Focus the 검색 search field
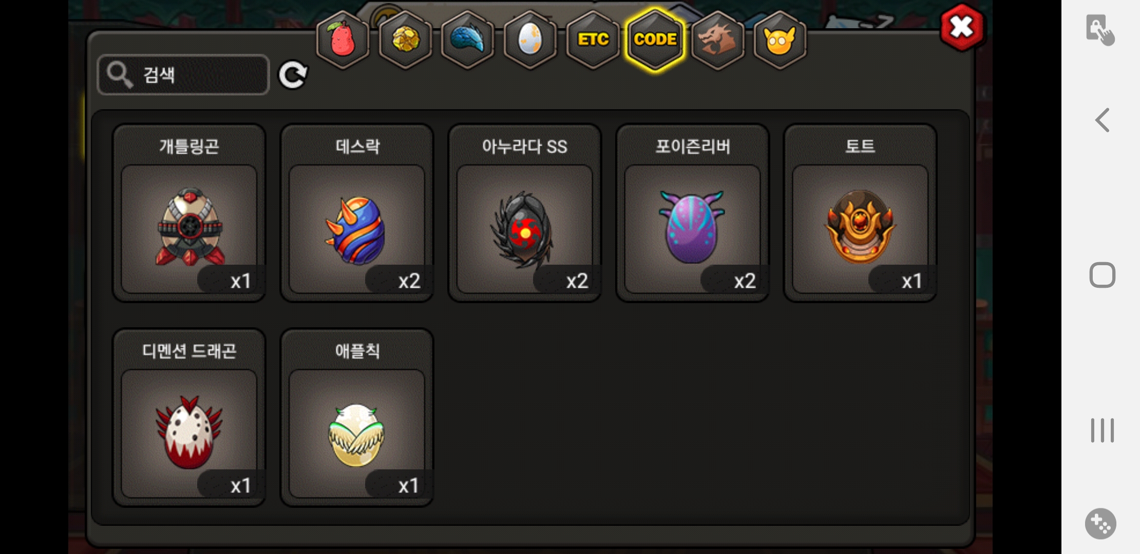This screenshot has height=554, width=1140. (x=183, y=75)
